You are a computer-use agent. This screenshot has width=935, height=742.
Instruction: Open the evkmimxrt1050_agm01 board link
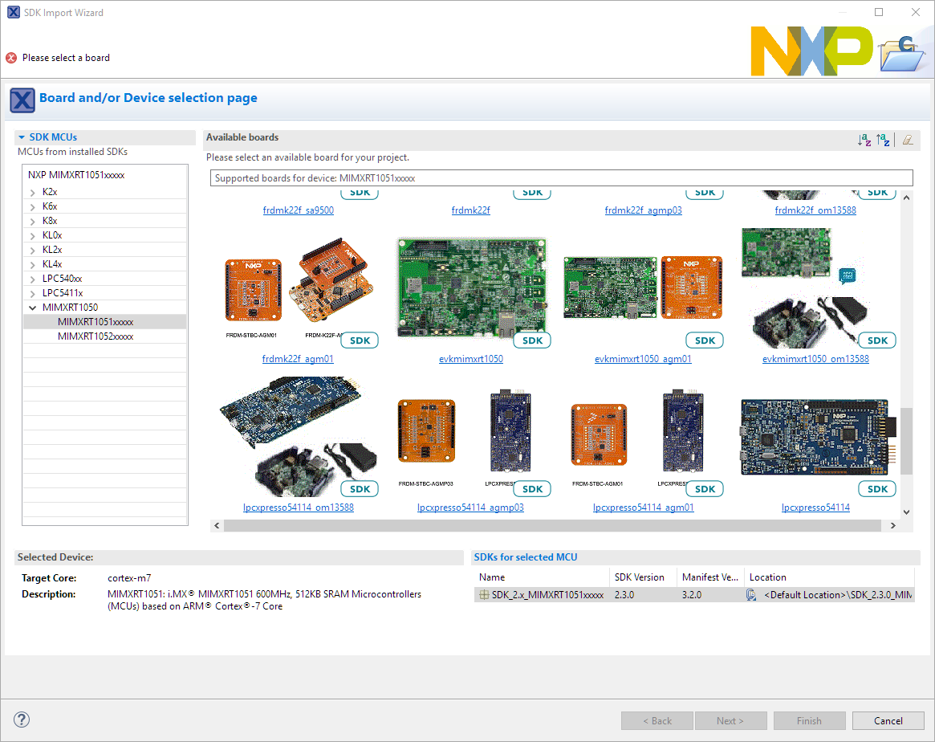tap(643, 359)
